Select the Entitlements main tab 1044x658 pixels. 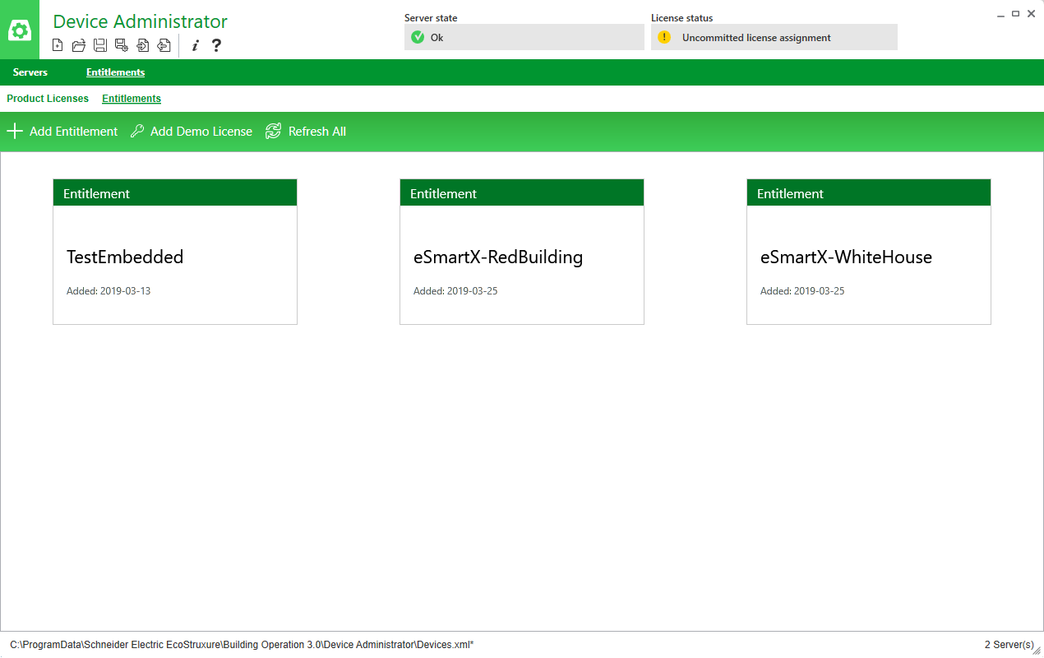(x=115, y=72)
